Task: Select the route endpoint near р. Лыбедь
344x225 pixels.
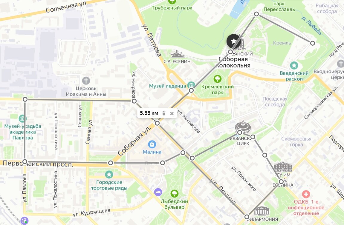Action: 312,43
